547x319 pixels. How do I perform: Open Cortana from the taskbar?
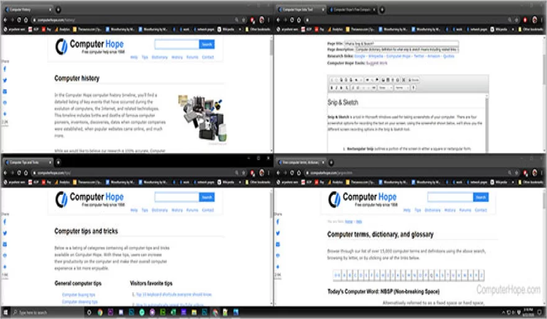coord(89,312)
